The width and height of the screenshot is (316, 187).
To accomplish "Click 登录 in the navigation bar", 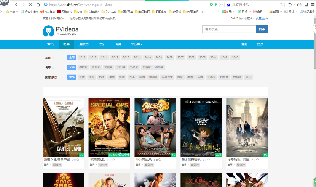I will click(x=260, y=44).
